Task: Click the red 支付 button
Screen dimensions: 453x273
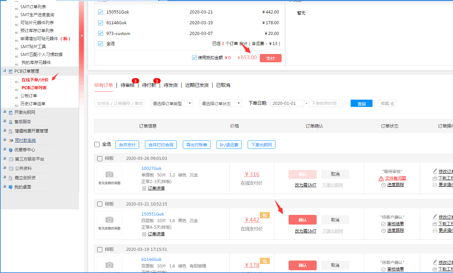Action: click(271, 58)
